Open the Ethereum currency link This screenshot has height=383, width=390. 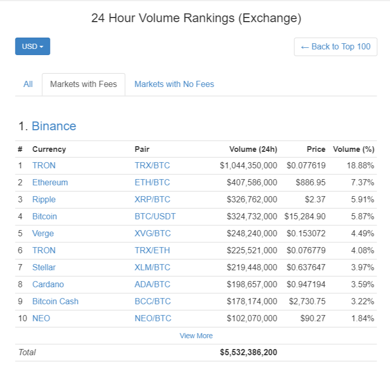point(50,182)
